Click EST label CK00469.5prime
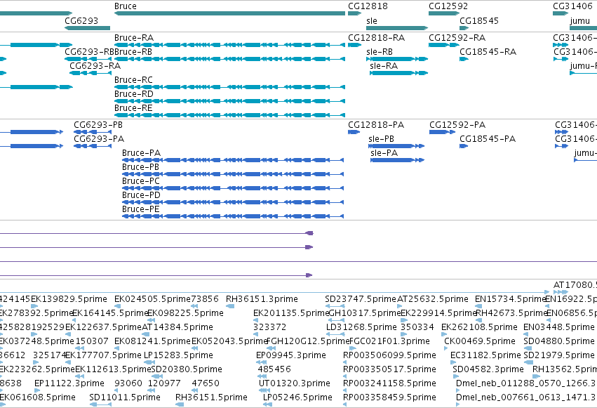Image resolution: width=597 pixels, height=408 pixels. pyautogui.click(x=480, y=341)
